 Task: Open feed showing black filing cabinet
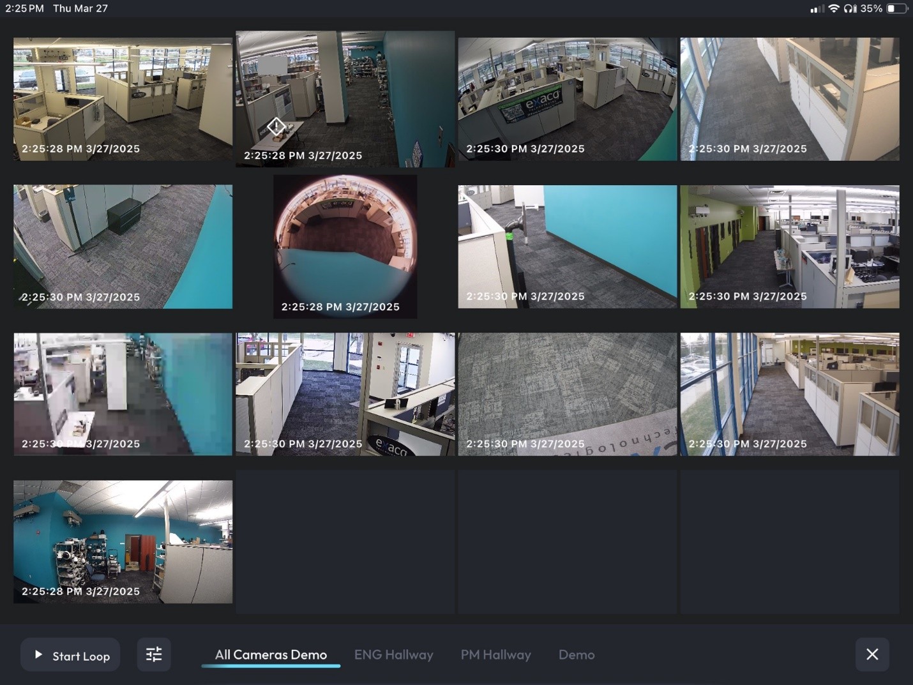[123, 246]
